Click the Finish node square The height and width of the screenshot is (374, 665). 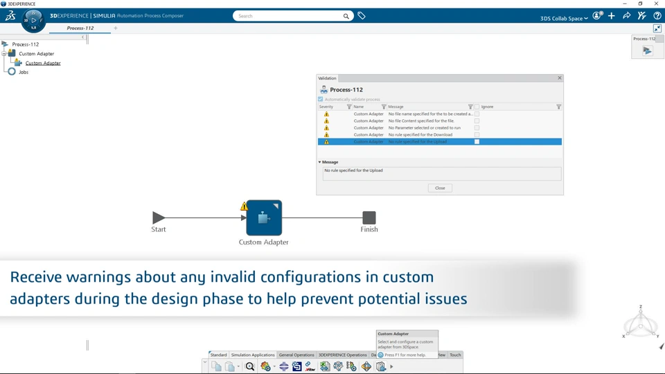coord(369,217)
